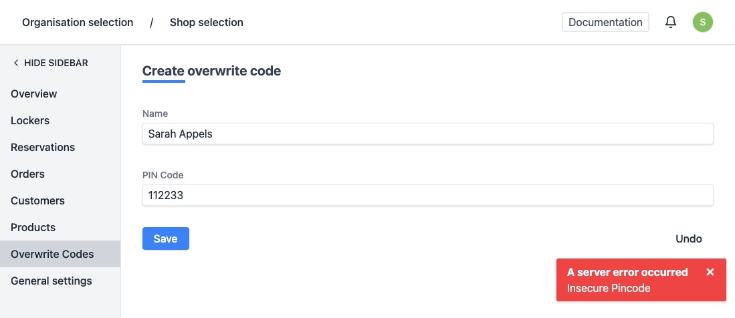Open the Documentation link
Screen dimensions: 735x318
click(x=605, y=22)
